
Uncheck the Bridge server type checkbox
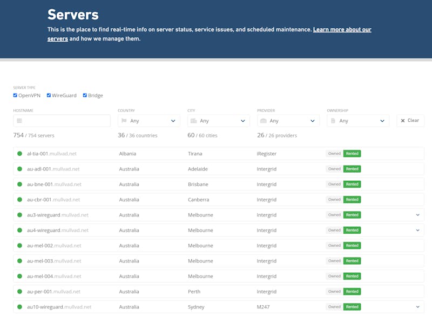click(85, 95)
